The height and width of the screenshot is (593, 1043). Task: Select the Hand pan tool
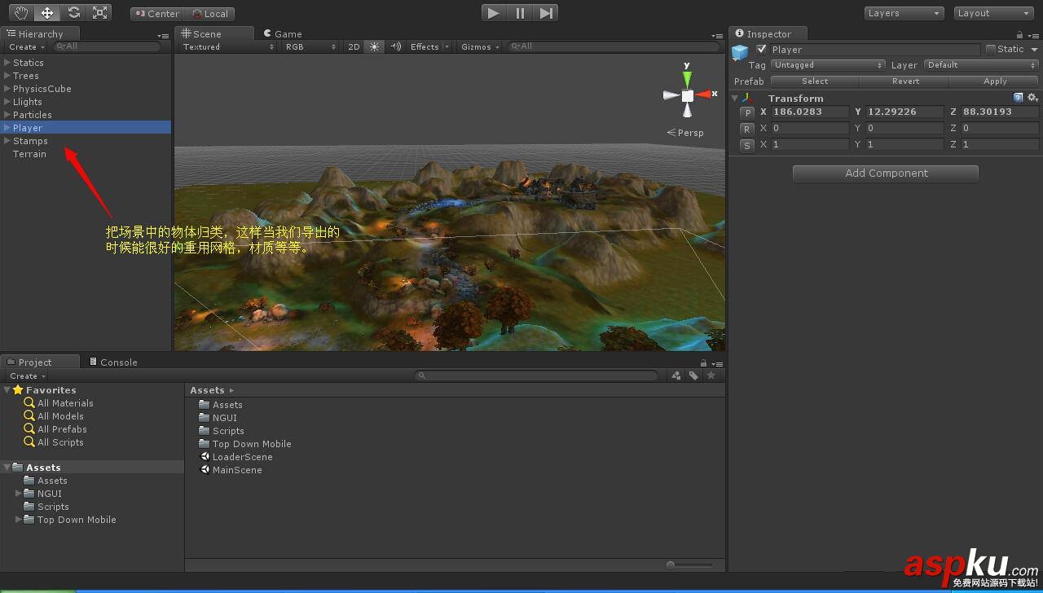(x=21, y=12)
